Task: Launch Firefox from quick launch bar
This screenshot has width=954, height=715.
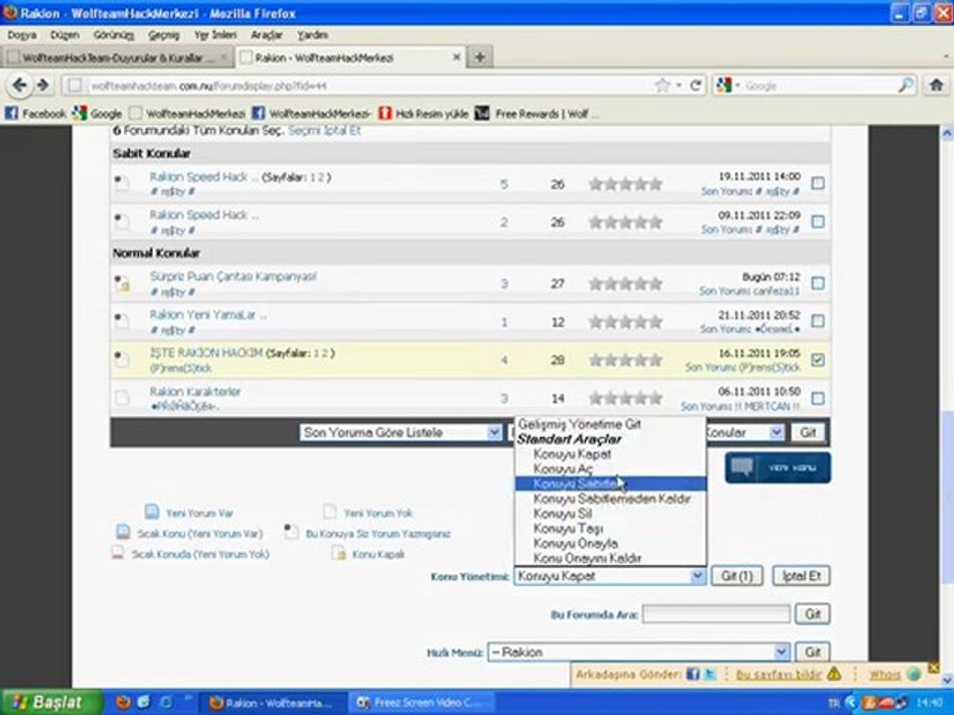Action: coord(123,702)
